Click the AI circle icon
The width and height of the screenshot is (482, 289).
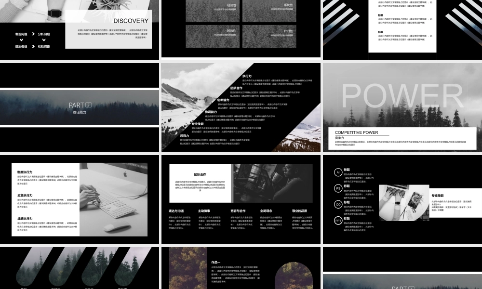point(338,172)
